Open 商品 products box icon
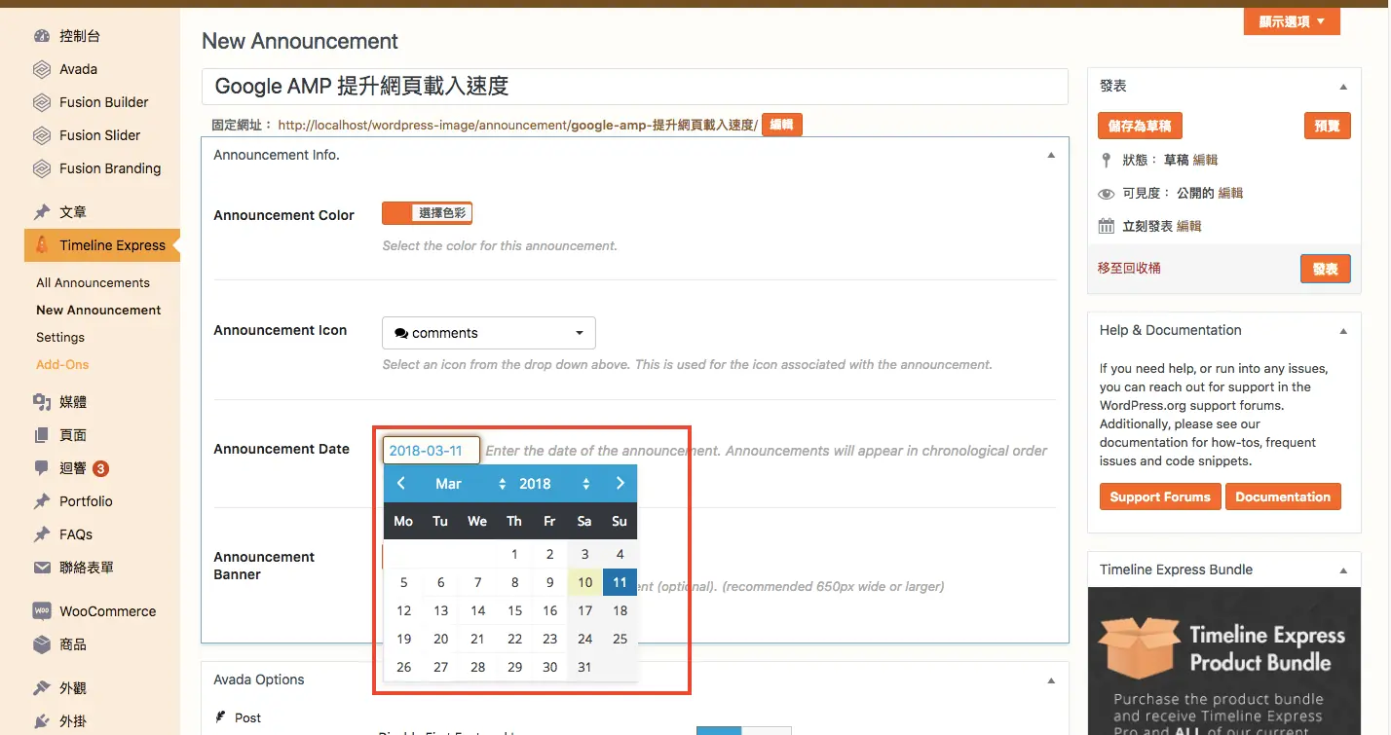The image size is (1391, 735). pyautogui.click(x=42, y=644)
